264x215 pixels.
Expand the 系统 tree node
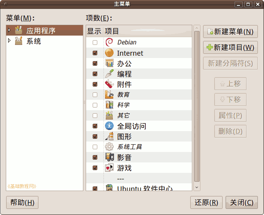coord(9,41)
